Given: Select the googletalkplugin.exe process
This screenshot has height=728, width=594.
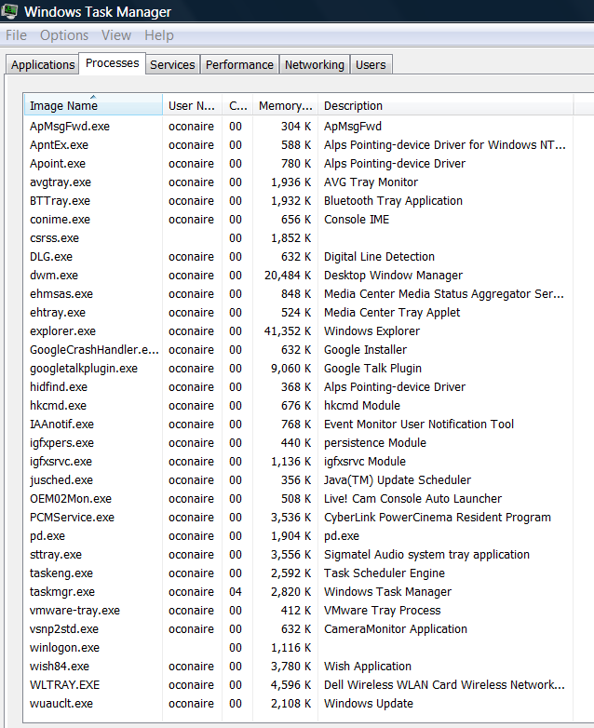Looking at the screenshot, I should [x=298, y=368].
